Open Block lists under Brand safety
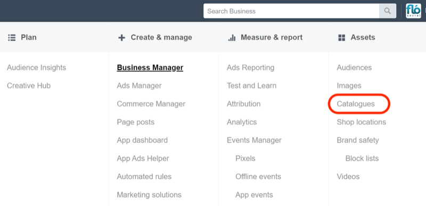Screen dimensions: 426x206 [x=362, y=158]
